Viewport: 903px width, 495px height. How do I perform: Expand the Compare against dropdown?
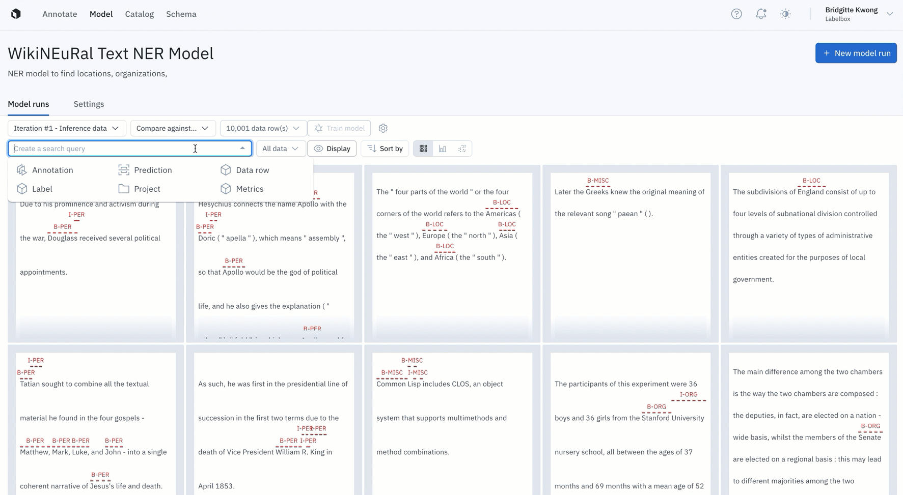pos(173,128)
